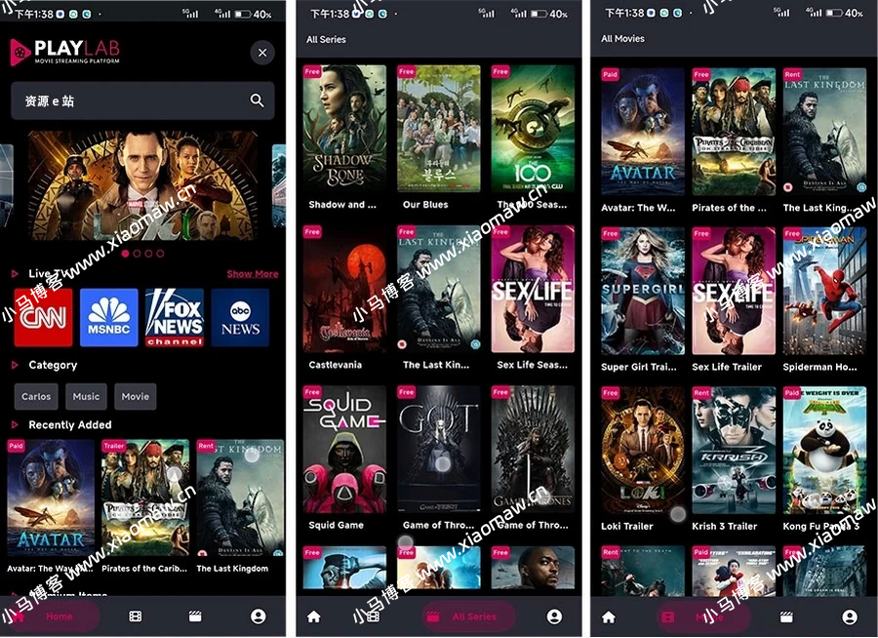This screenshot has width=878, height=638.
Task: Open the Fox News channel
Action: 175,318
